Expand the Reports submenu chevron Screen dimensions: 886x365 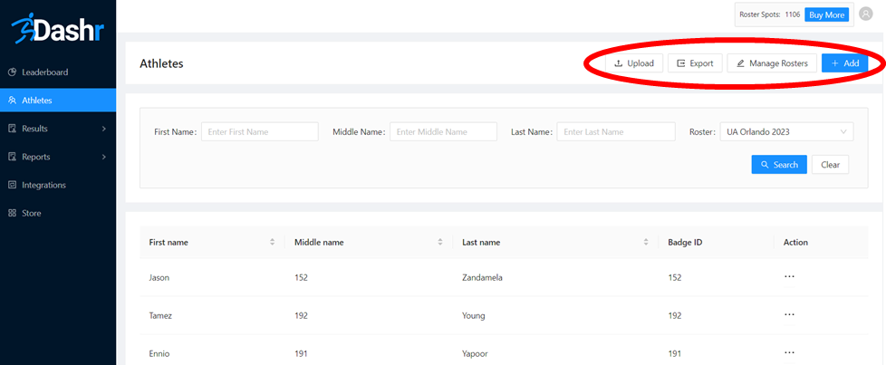(103, 157)
